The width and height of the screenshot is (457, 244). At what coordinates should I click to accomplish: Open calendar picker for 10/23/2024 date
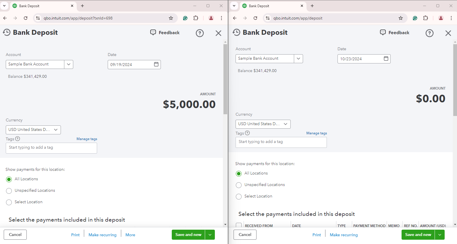click(x=386, y=59)
